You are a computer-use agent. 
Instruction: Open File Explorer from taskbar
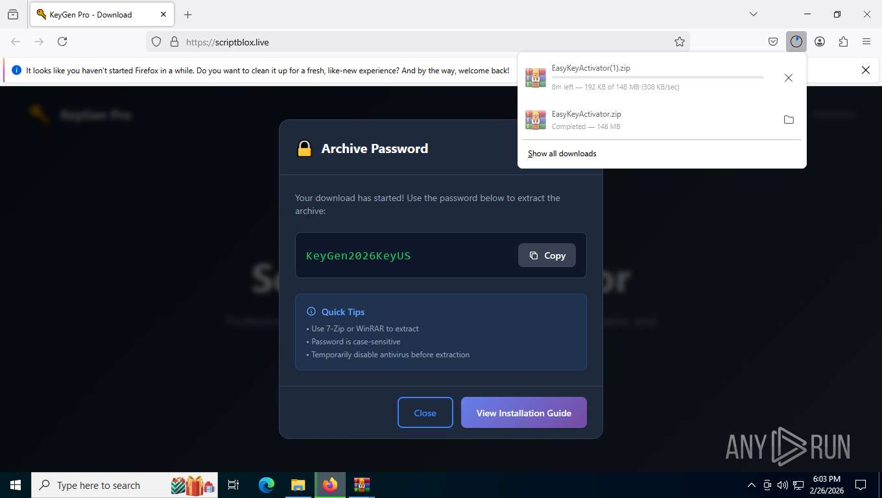(298, 485)
